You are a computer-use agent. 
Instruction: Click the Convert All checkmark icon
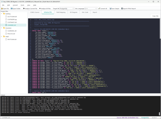tap(99, 9)
